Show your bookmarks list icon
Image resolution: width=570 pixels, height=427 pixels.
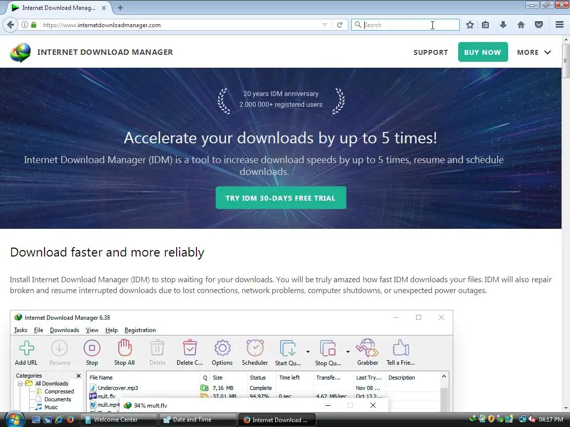[485, 25]
